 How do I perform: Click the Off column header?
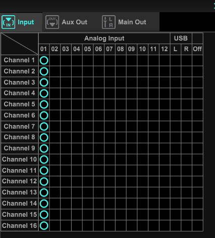197,49
